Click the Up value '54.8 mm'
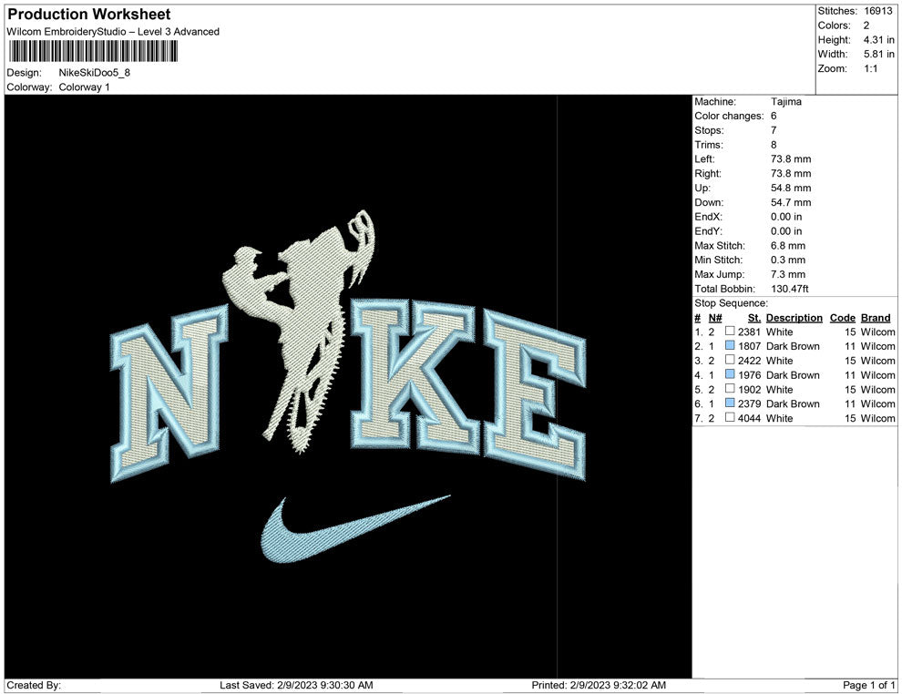 (x=791, y=188)
